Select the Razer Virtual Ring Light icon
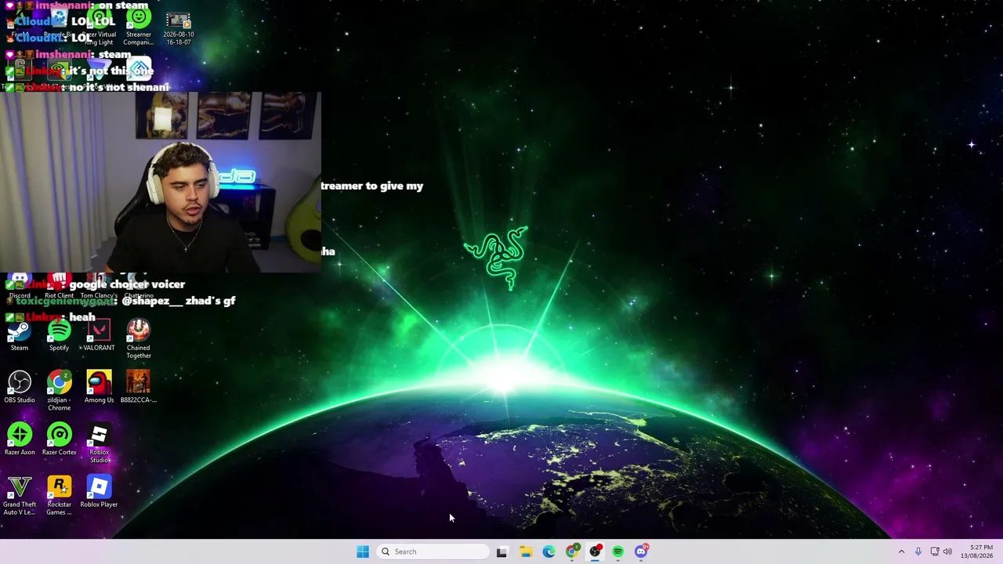The width and height of the screenshot is (1003, 564). 99,26
